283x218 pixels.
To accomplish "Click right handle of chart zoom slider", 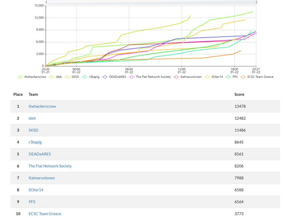I will 257,2.
